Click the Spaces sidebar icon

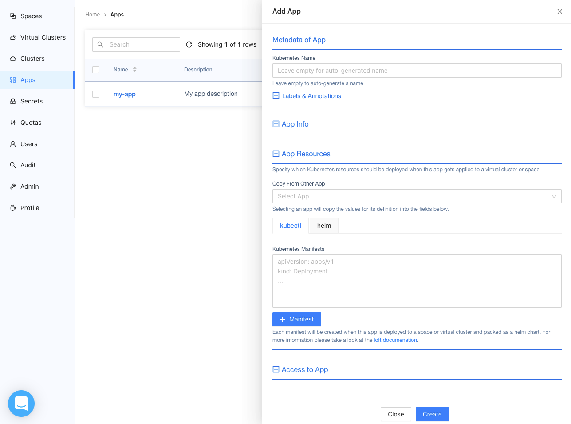[13, 16]
